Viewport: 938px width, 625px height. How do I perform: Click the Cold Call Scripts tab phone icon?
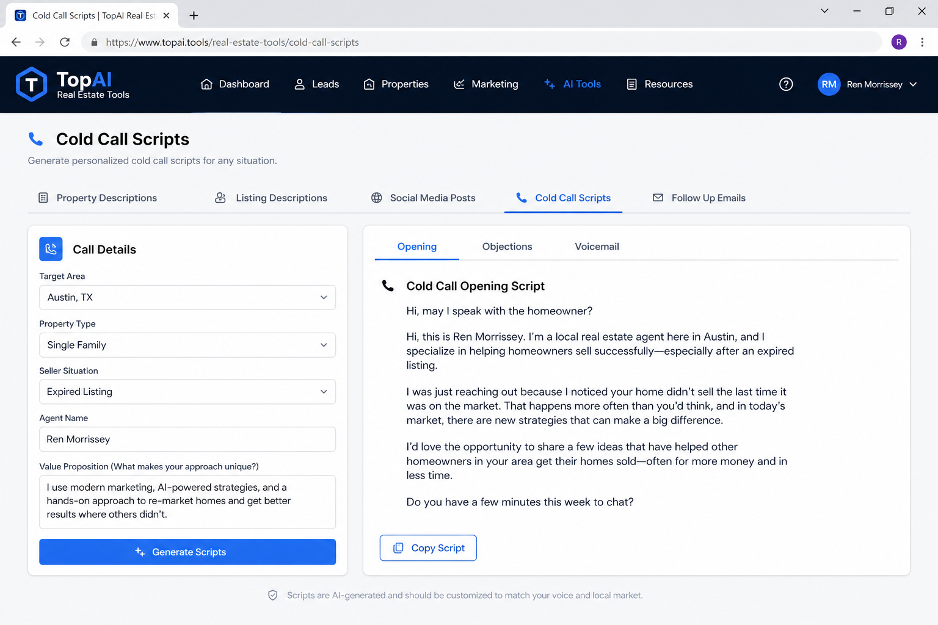522,198
